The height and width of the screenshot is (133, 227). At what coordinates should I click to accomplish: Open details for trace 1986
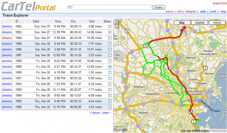(7, 49)
